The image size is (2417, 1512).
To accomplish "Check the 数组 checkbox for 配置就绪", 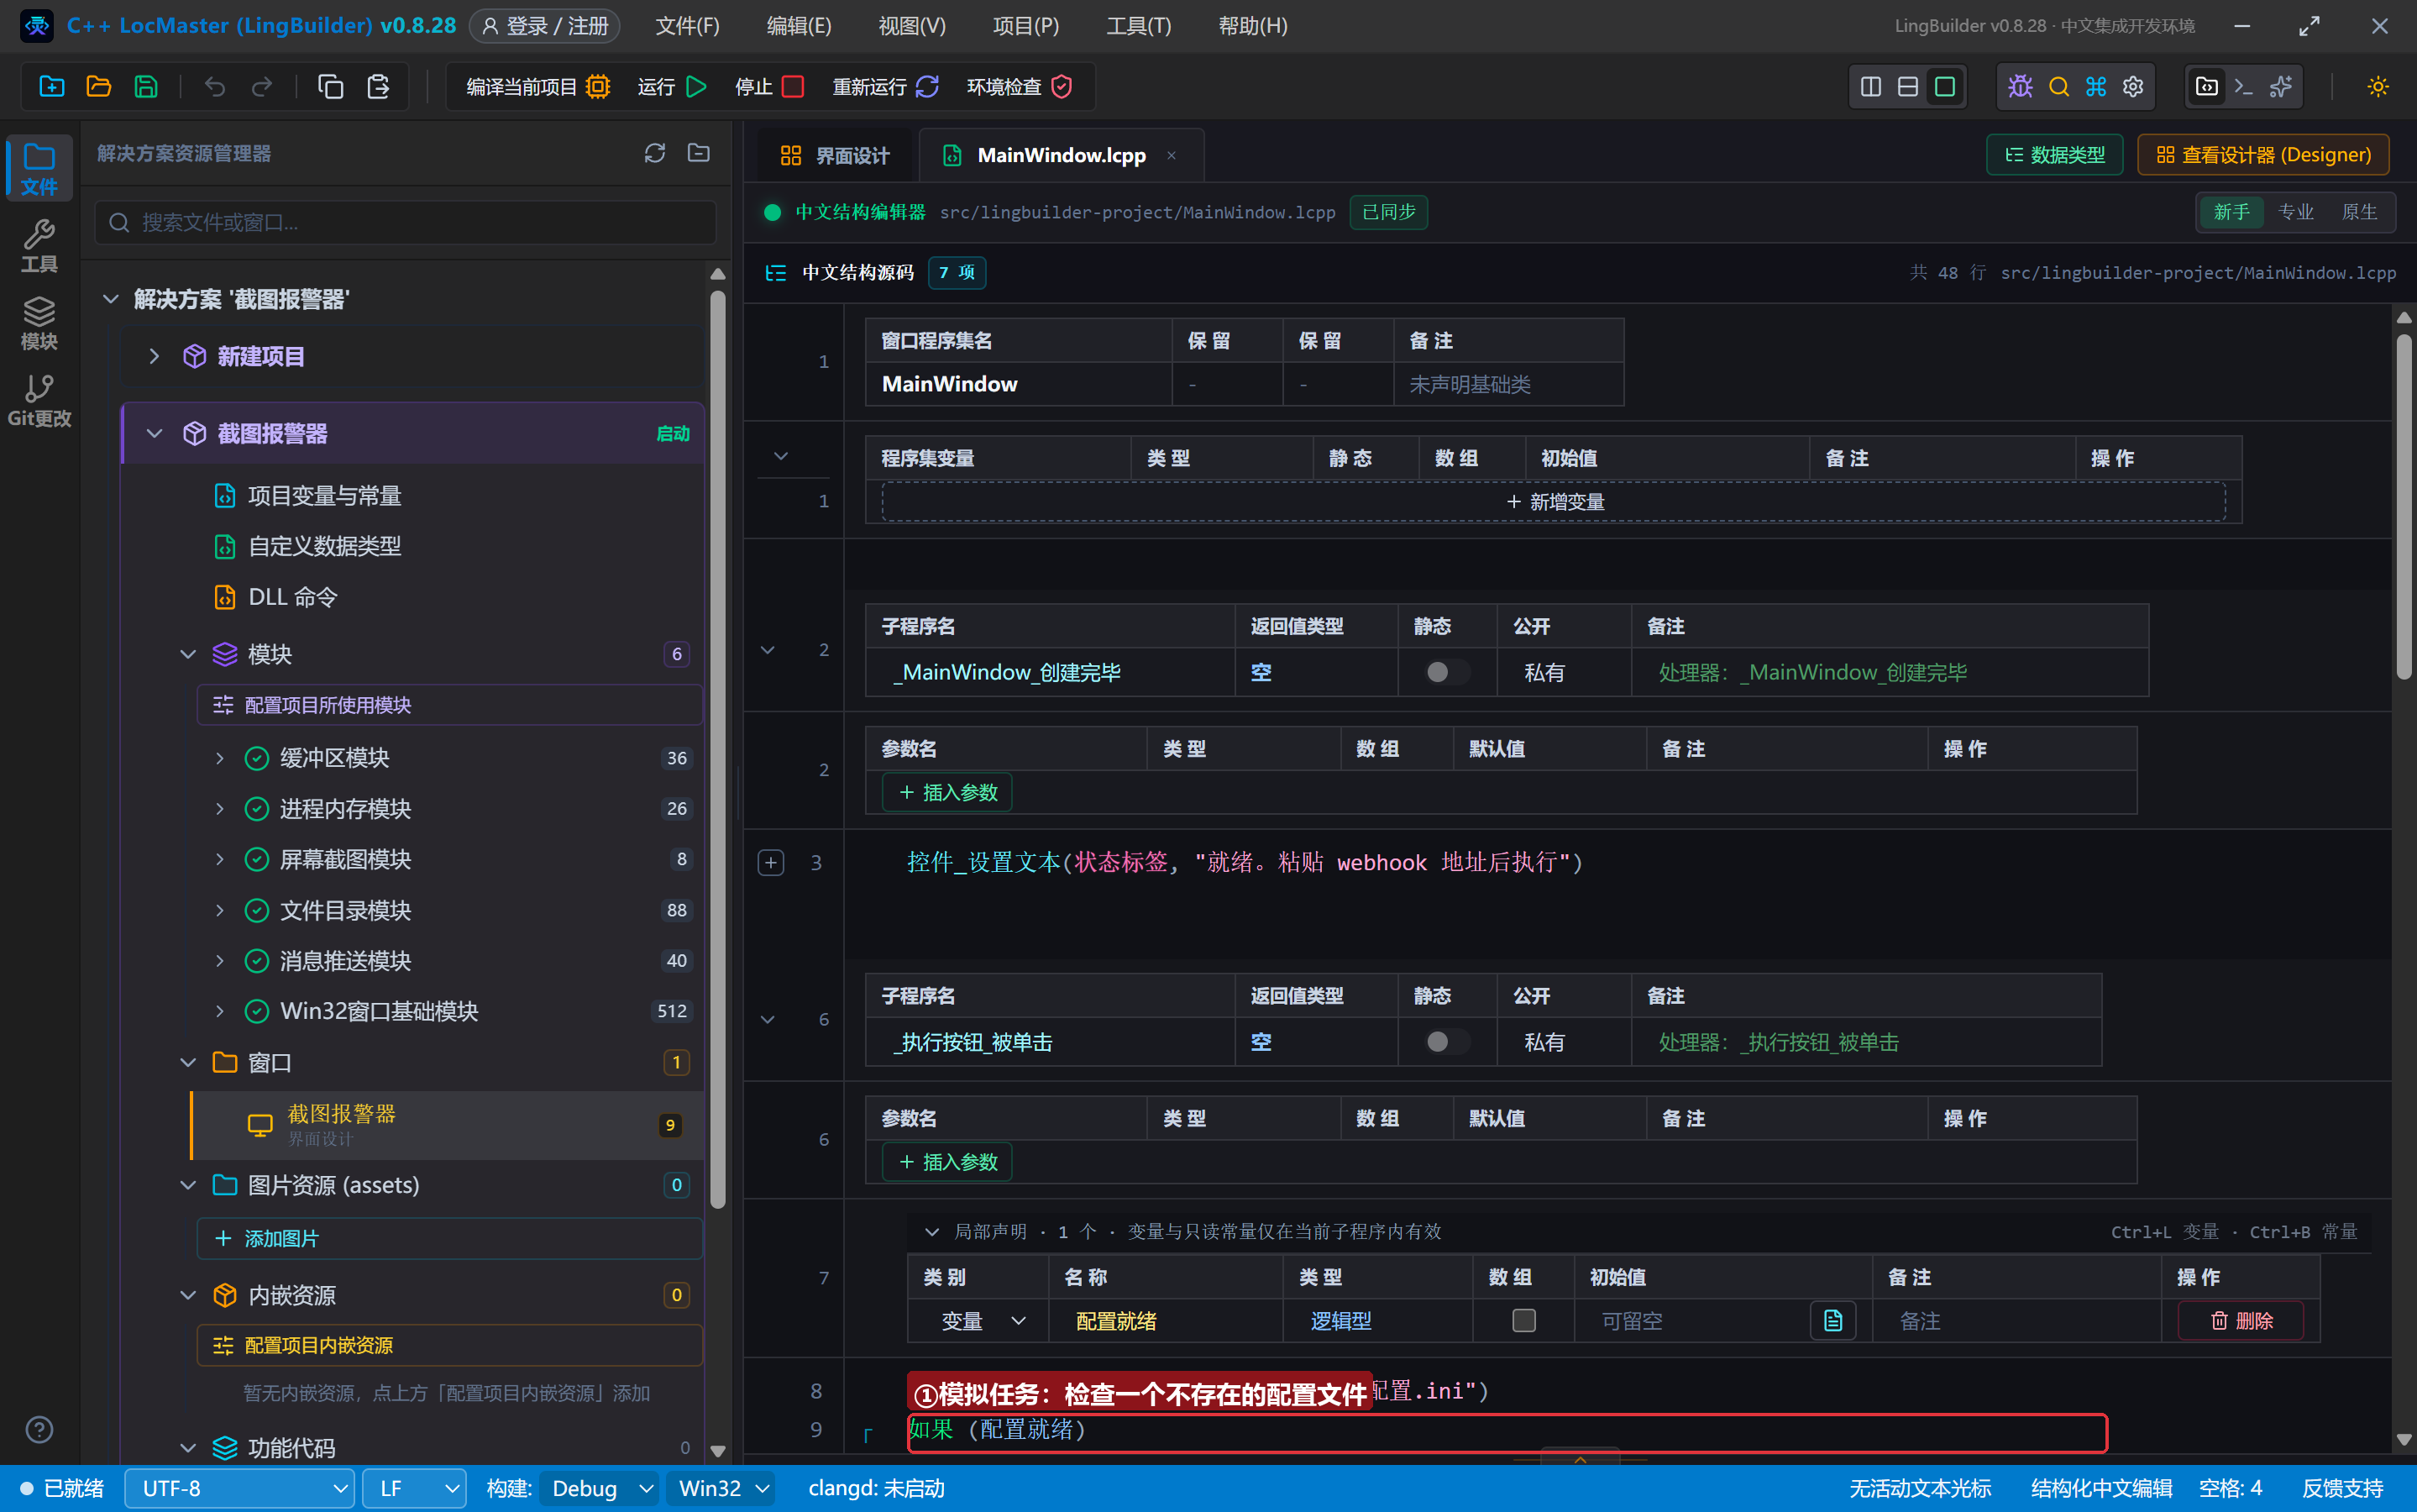I will (1523, 1321).
